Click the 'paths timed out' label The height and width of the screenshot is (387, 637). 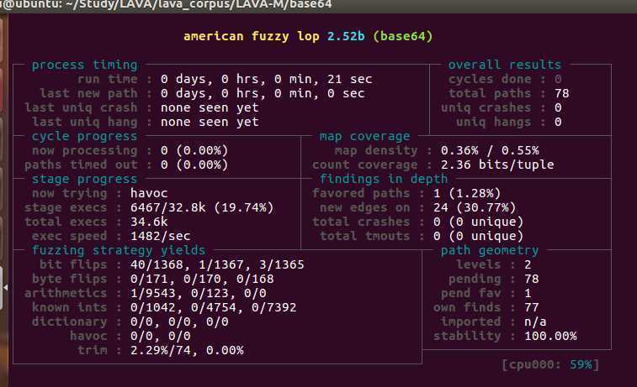(x=82, y=165)
